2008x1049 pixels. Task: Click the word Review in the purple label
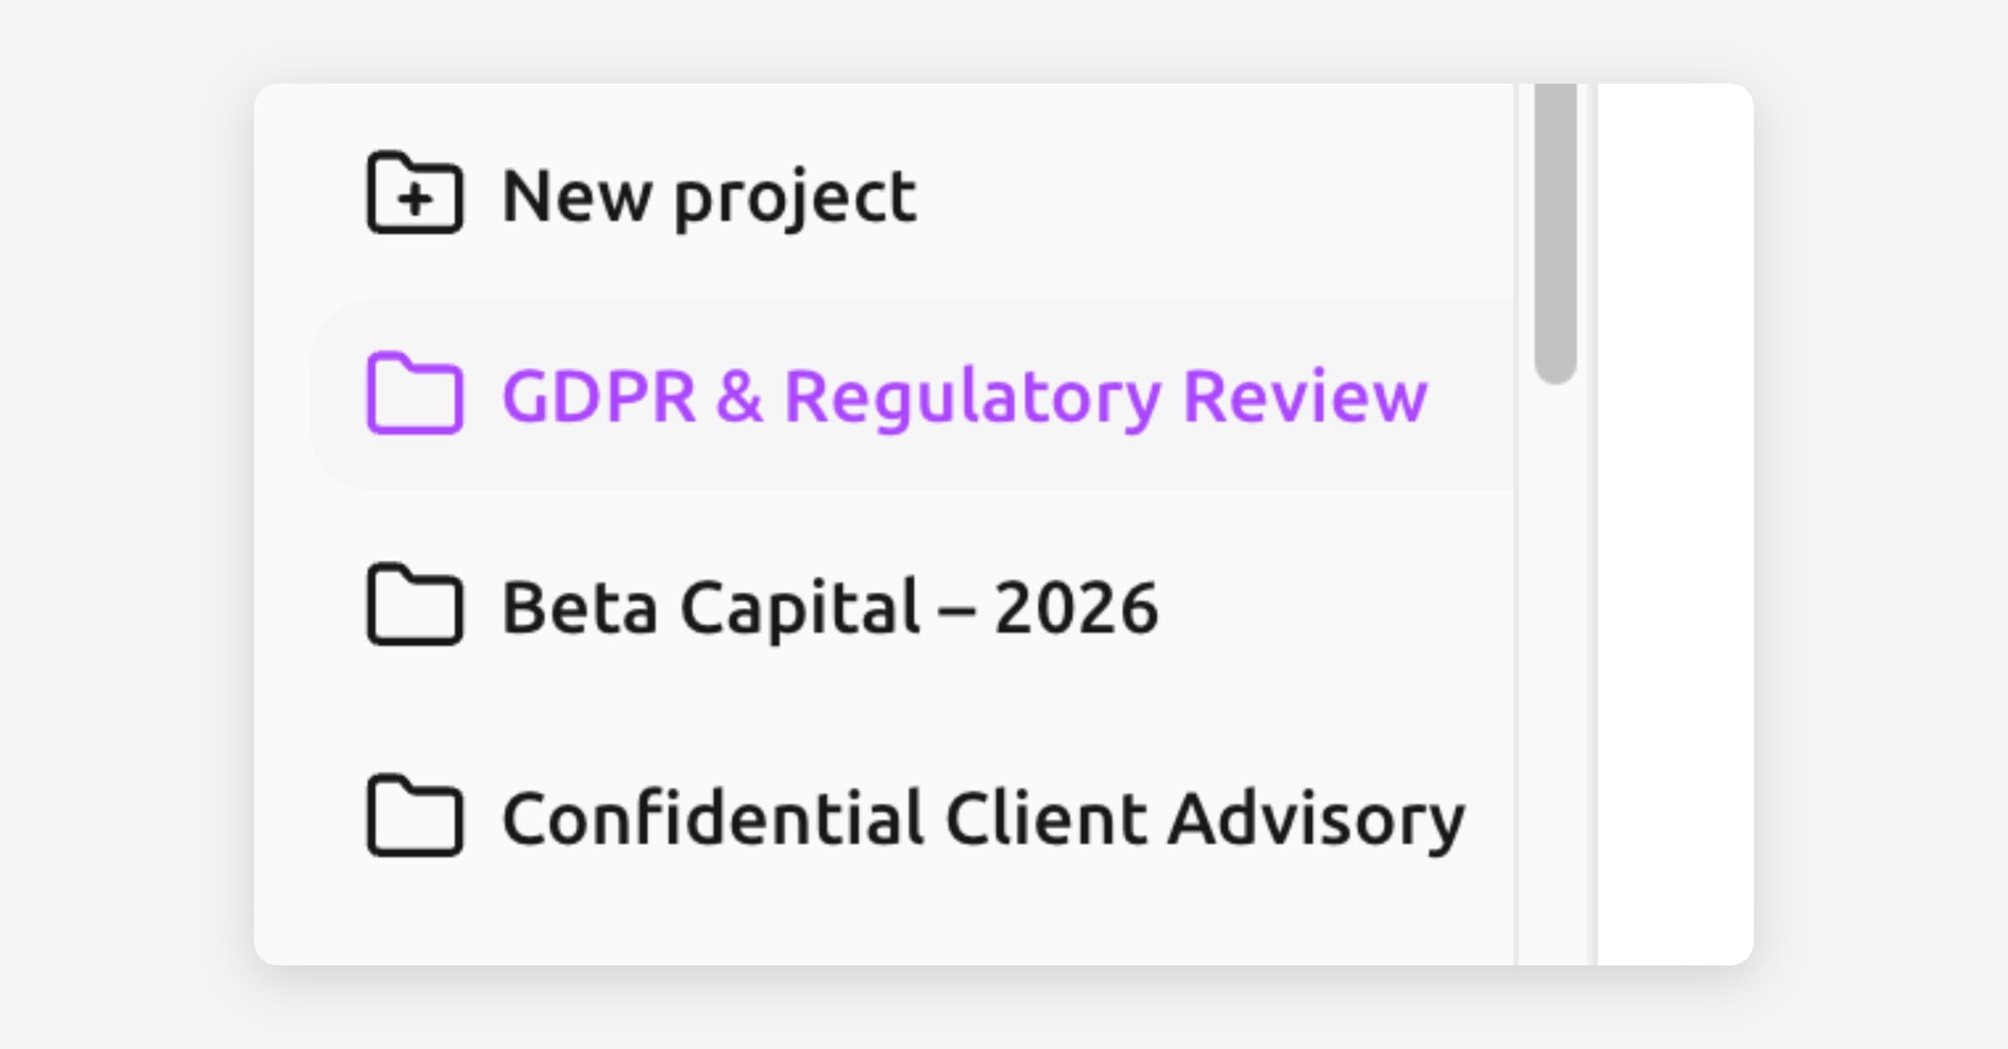coord(1305,396)
